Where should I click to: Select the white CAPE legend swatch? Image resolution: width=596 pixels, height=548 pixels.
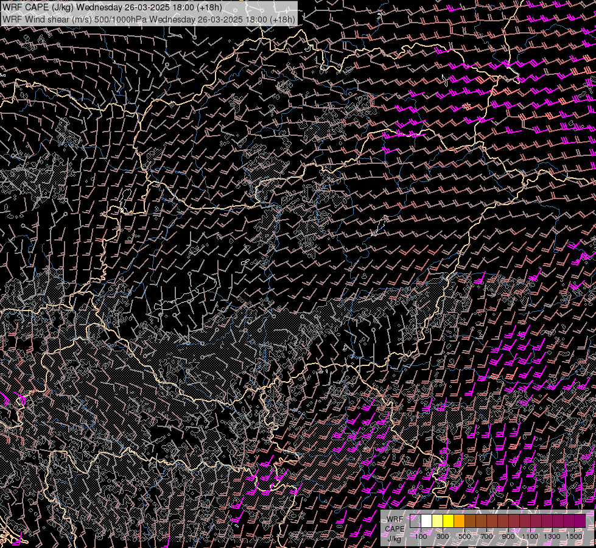(x=427, y=521)
